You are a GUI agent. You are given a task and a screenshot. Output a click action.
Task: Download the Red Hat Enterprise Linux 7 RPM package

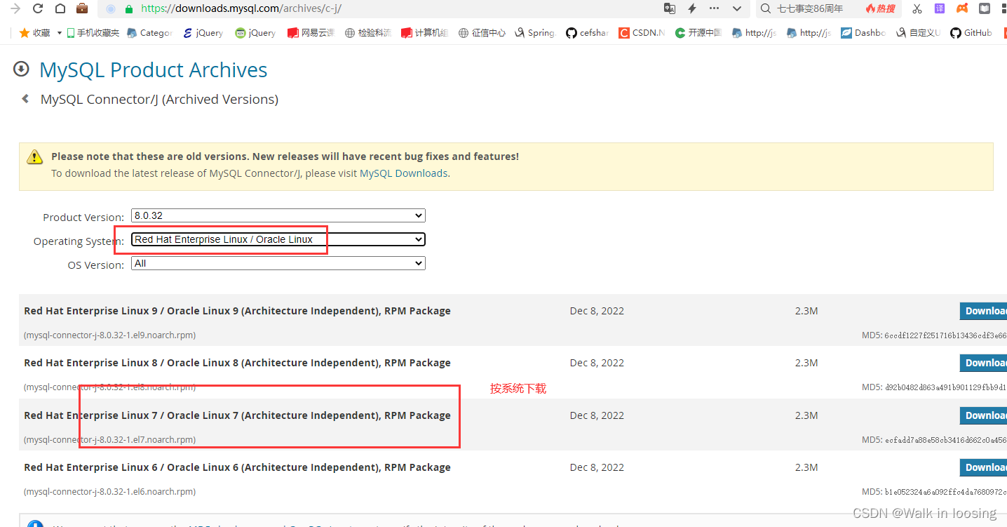(983, 415)
